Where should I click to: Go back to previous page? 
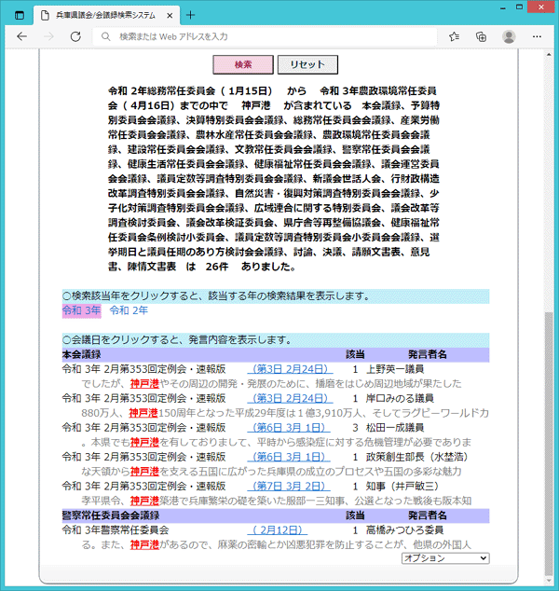coord(22,36)
